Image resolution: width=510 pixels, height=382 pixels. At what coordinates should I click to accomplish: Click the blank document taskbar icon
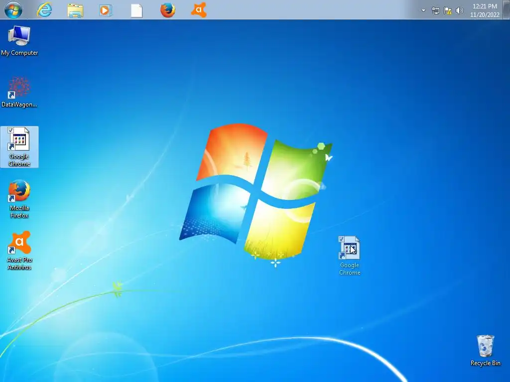[136, 10]
